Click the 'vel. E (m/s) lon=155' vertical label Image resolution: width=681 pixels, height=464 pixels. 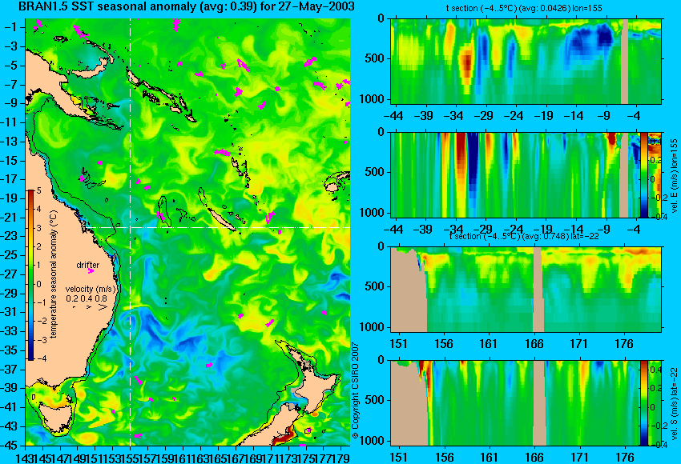tap(674, 176)
